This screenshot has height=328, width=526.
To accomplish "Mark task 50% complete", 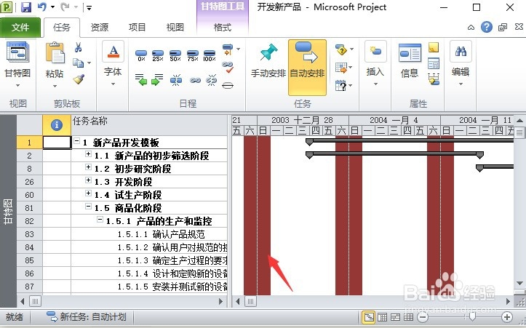I will (x=175, y=55).
